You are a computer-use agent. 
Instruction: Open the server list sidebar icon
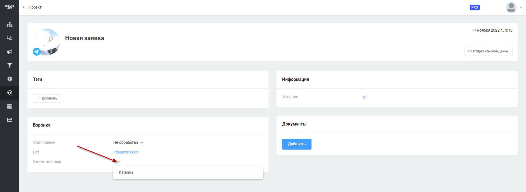click(10, 106)
